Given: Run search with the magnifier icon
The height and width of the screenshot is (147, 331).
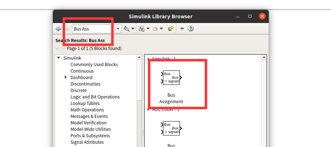Looking at the screenshot, I should (x=127, y=29).
